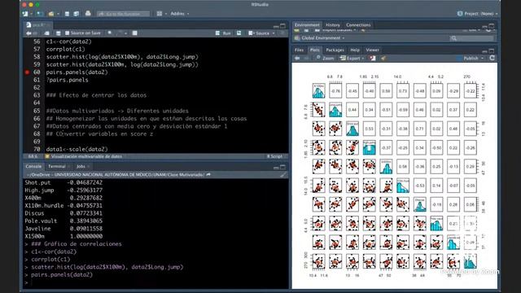The height and width of the screenshot is (293, 521).
Task: Click the editor line 'pairs.panels(data2)'
Action: click(x=77, y=72)
